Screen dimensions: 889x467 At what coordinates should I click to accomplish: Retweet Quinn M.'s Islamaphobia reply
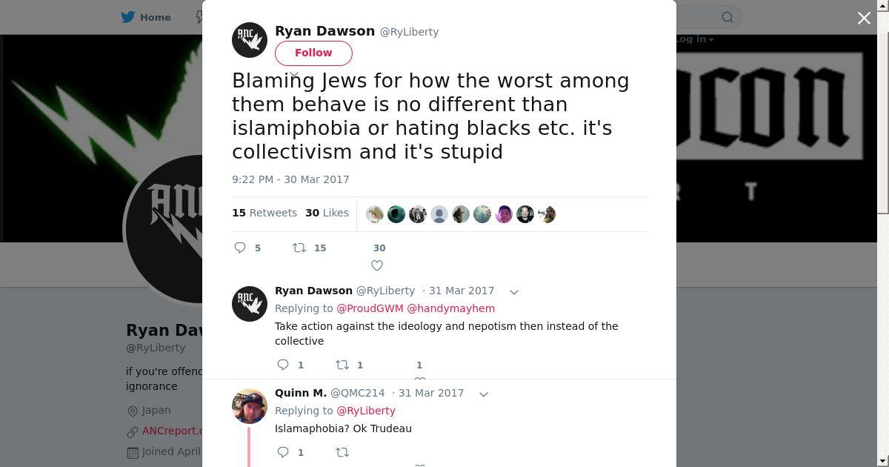[342, 452]
